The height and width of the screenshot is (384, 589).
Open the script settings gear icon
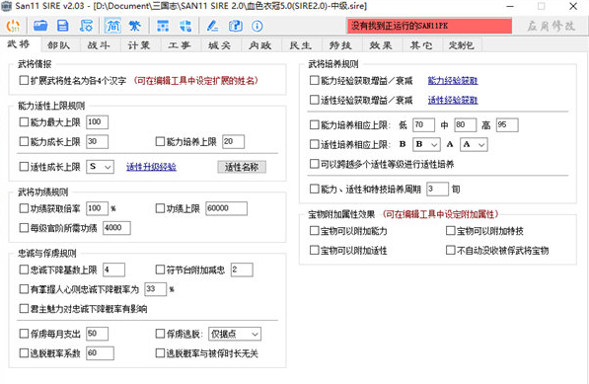pos(86,26)
